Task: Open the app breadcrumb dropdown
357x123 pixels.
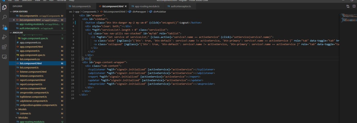Action: (x=77, y=11)
